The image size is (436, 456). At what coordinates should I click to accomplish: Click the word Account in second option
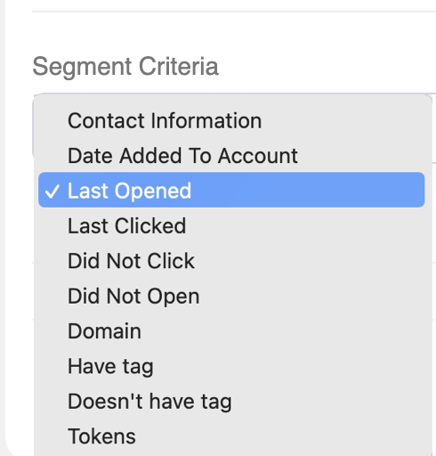pyautogui.click(x=258, y=156)
